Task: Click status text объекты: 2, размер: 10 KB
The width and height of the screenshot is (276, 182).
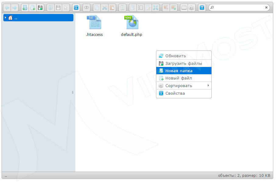Action: tap(244, 176)
